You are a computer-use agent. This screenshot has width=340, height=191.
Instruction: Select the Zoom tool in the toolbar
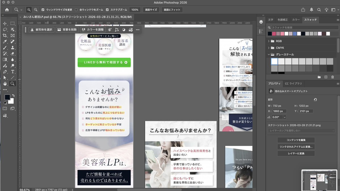tap(12, 83)
